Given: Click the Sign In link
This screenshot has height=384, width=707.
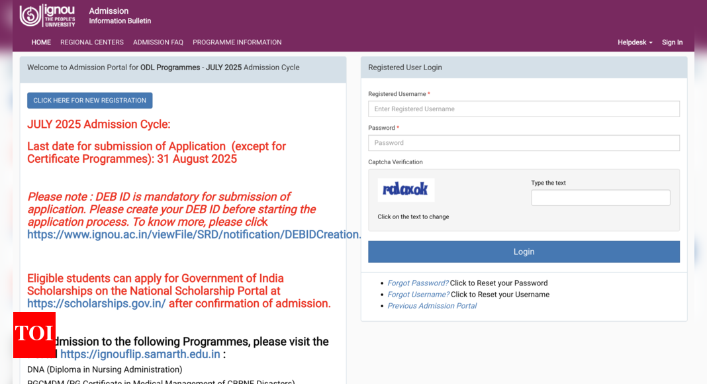Looking at the screenshot, I should [x=672, y=42].
